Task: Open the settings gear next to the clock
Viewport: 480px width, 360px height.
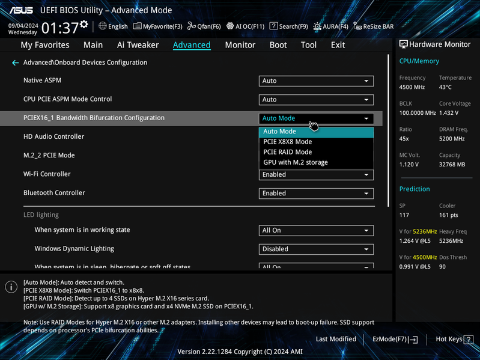Action: pyautogui.click(x=84, y=25)
